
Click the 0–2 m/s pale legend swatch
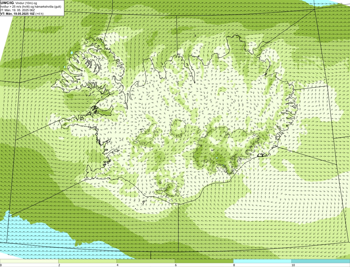point(29,261)
